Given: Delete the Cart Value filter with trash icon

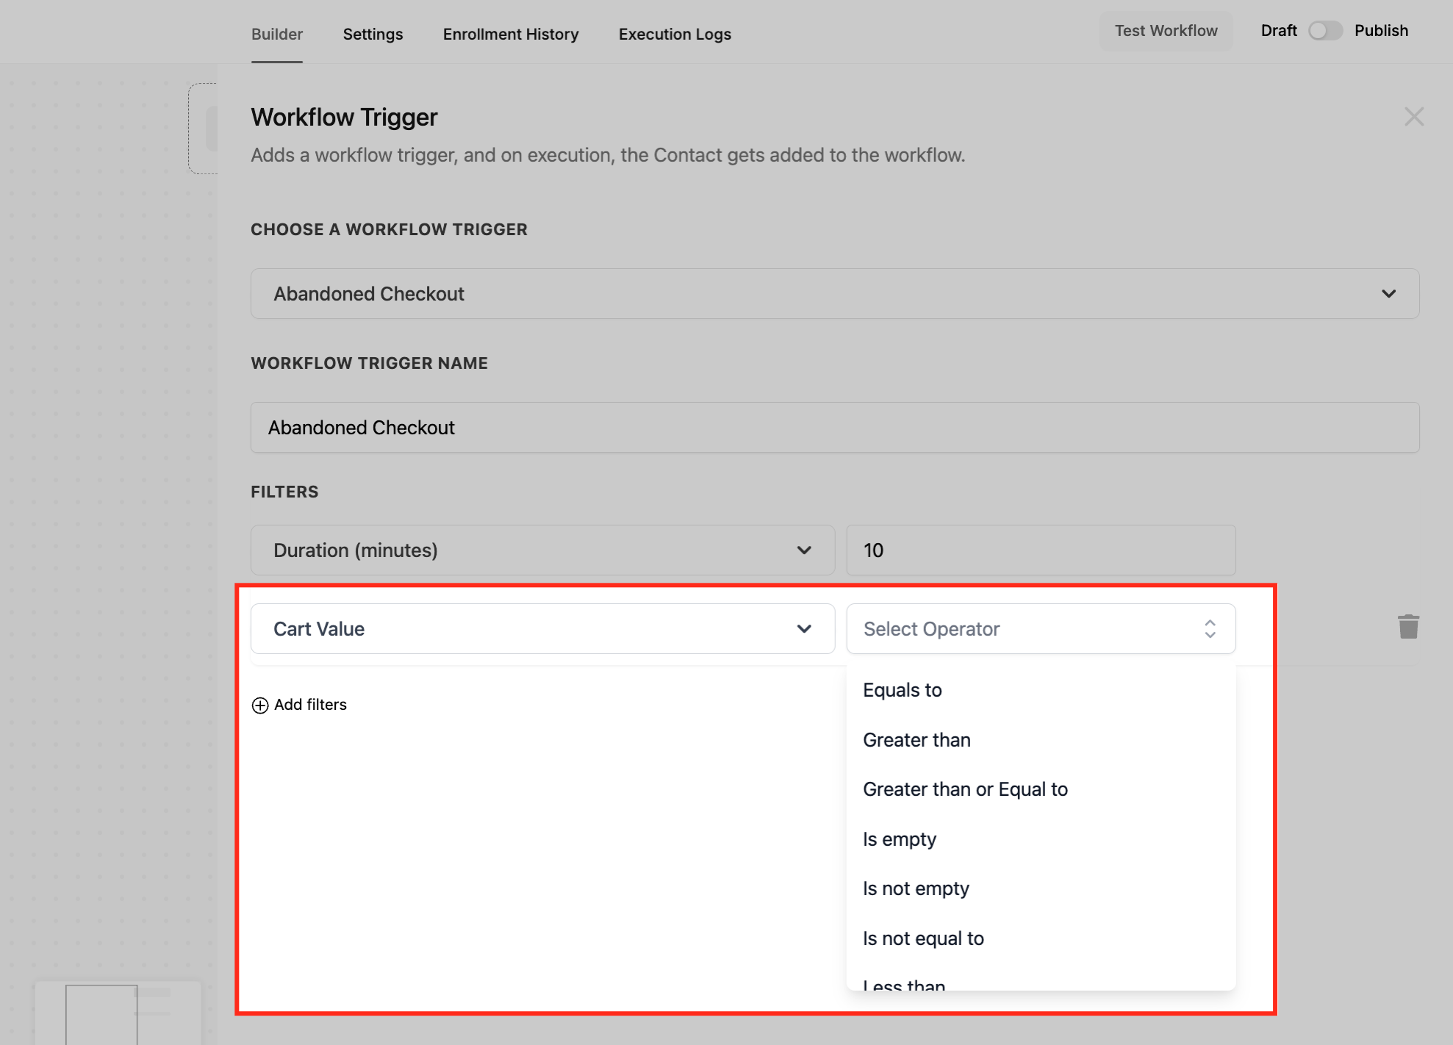Looking at the screenshot, I should pos(1407,627).
